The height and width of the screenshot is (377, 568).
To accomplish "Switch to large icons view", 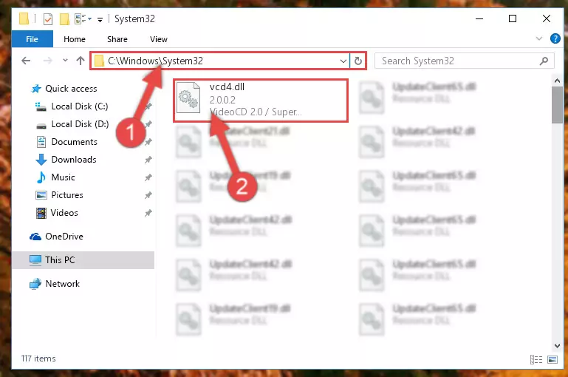I will (552, 359).
